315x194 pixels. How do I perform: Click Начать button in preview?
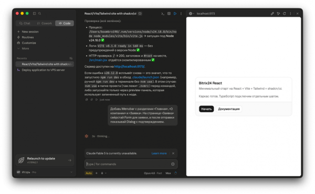206,109
